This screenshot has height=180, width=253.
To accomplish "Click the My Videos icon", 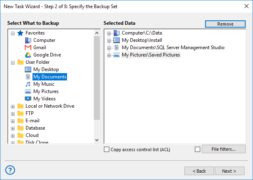I will pos(28,99).
